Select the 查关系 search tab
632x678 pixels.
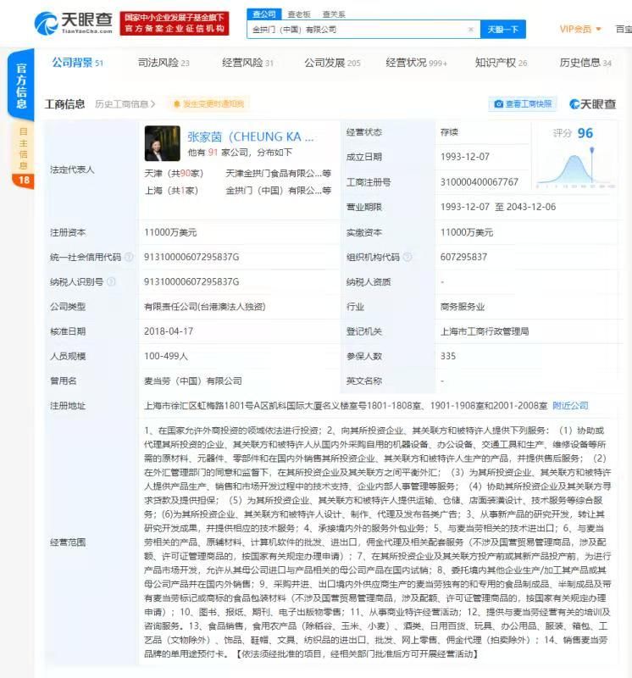click(334, 14)
